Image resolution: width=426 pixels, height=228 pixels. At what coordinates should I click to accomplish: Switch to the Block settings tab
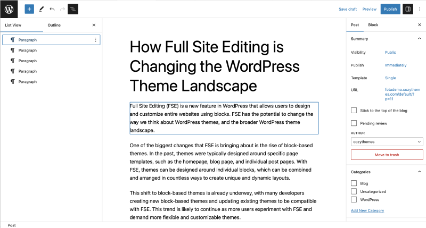pyautogui.click(x=373, y=25)
